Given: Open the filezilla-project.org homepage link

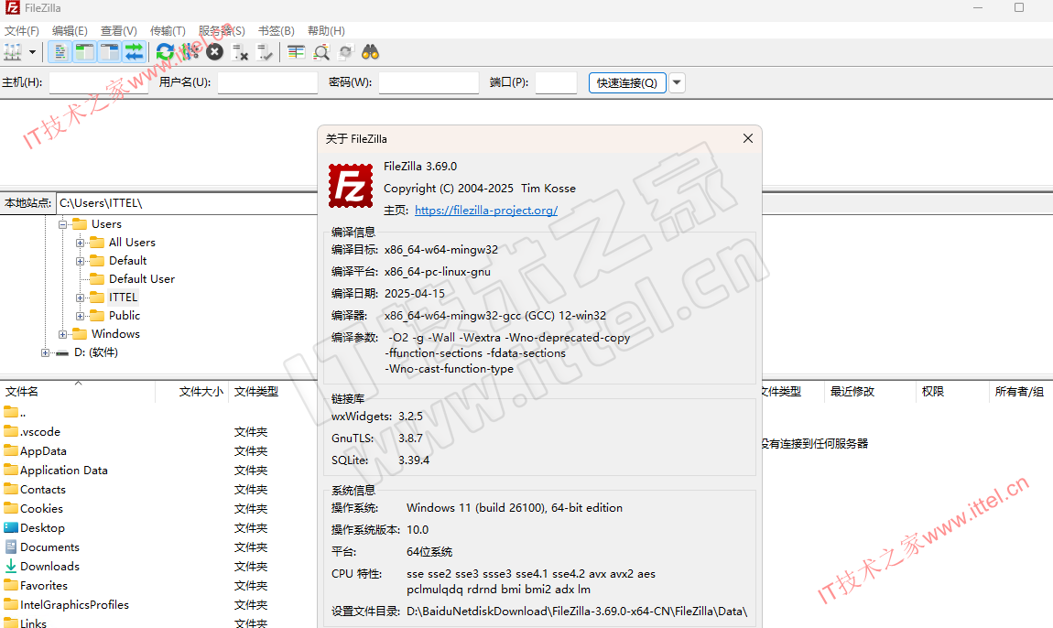Looking at the screenshot, I should tap(486, 211).
